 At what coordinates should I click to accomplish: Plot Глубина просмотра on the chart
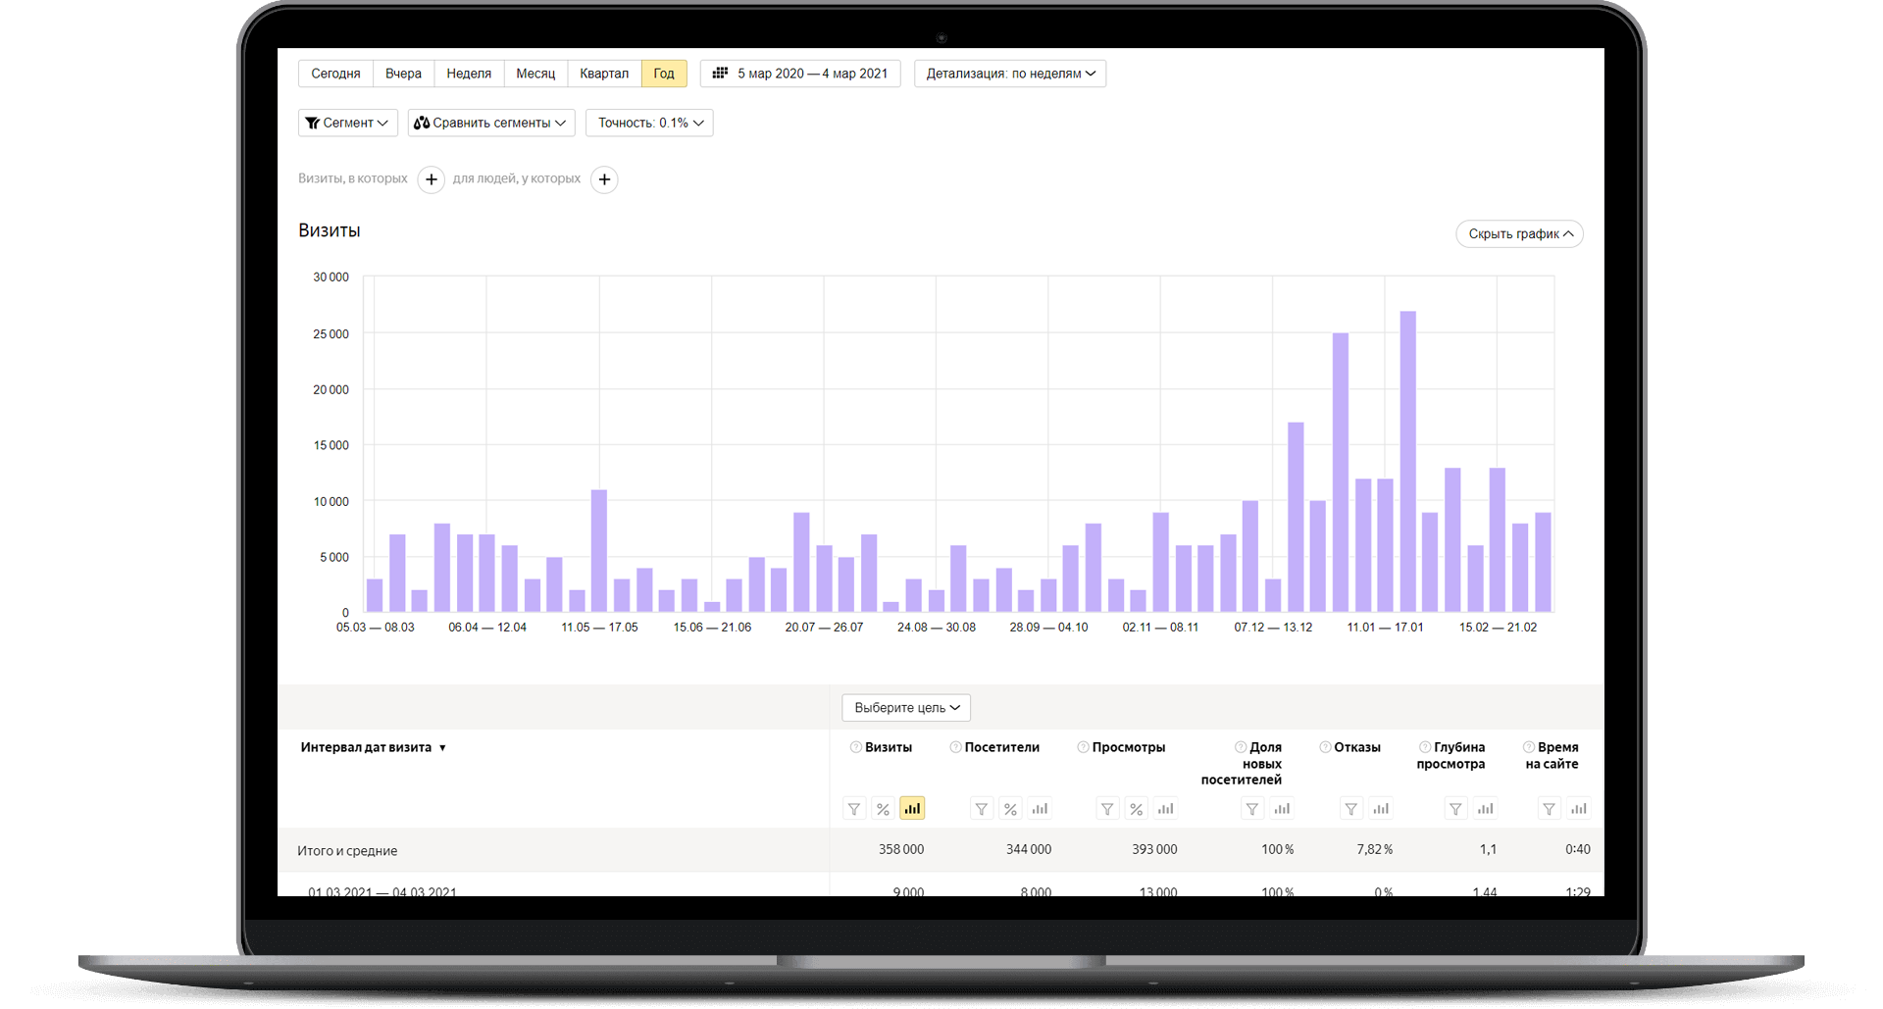coord(1486,809)
